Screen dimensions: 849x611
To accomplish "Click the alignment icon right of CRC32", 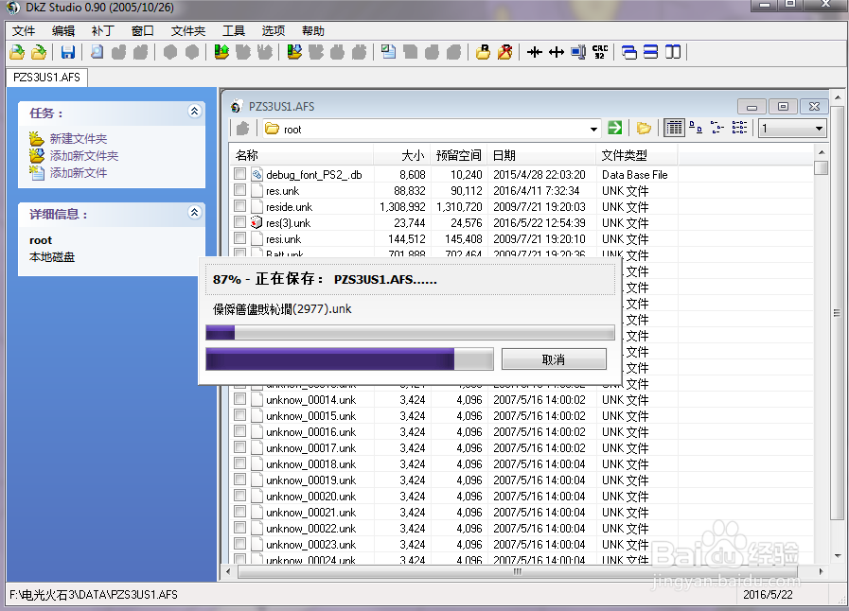I will pyautogui.click(x=629, y=52).
